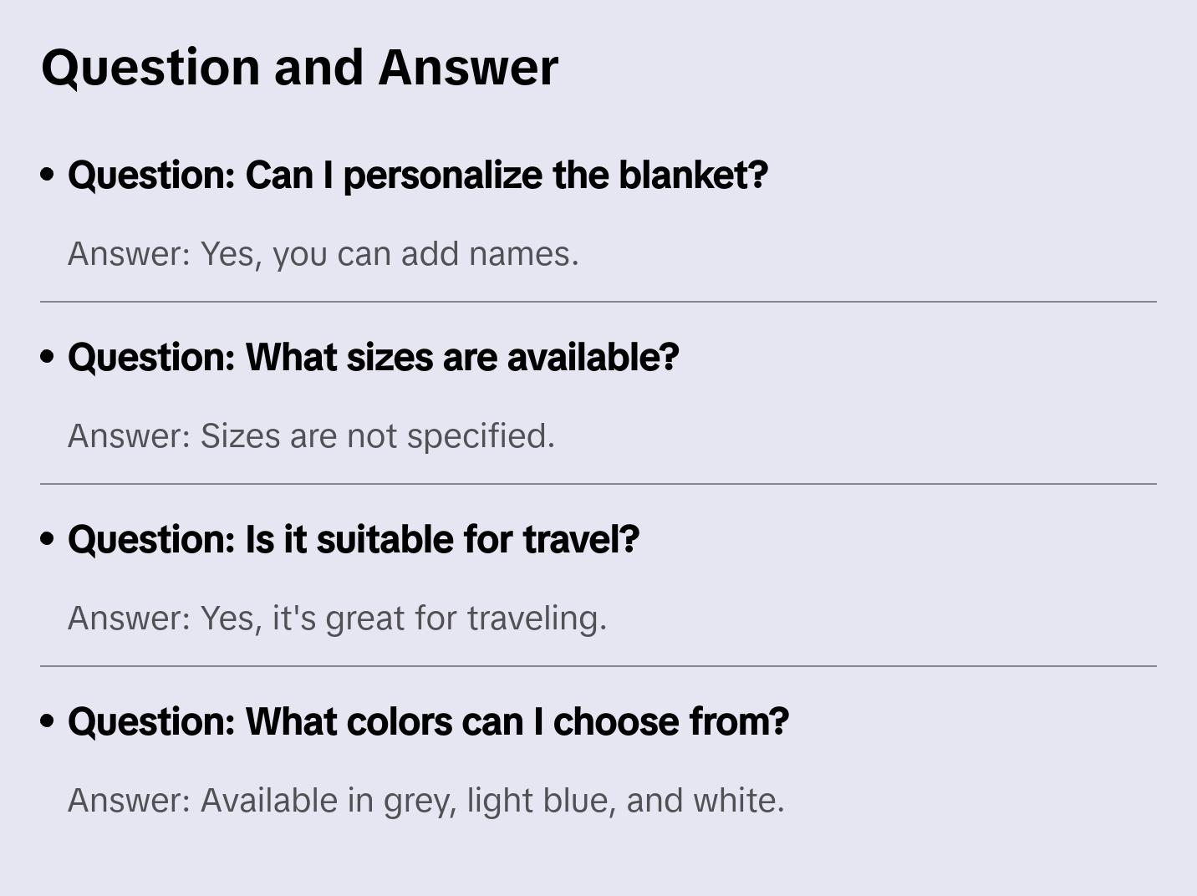This screenshot has width=1197, height=896.
Task: Click "grey" in the colors answer
Action: (x=419, y=801)
